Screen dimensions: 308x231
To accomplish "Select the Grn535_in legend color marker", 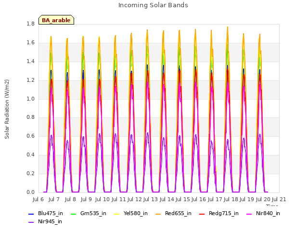I will (x=73, y=214).
